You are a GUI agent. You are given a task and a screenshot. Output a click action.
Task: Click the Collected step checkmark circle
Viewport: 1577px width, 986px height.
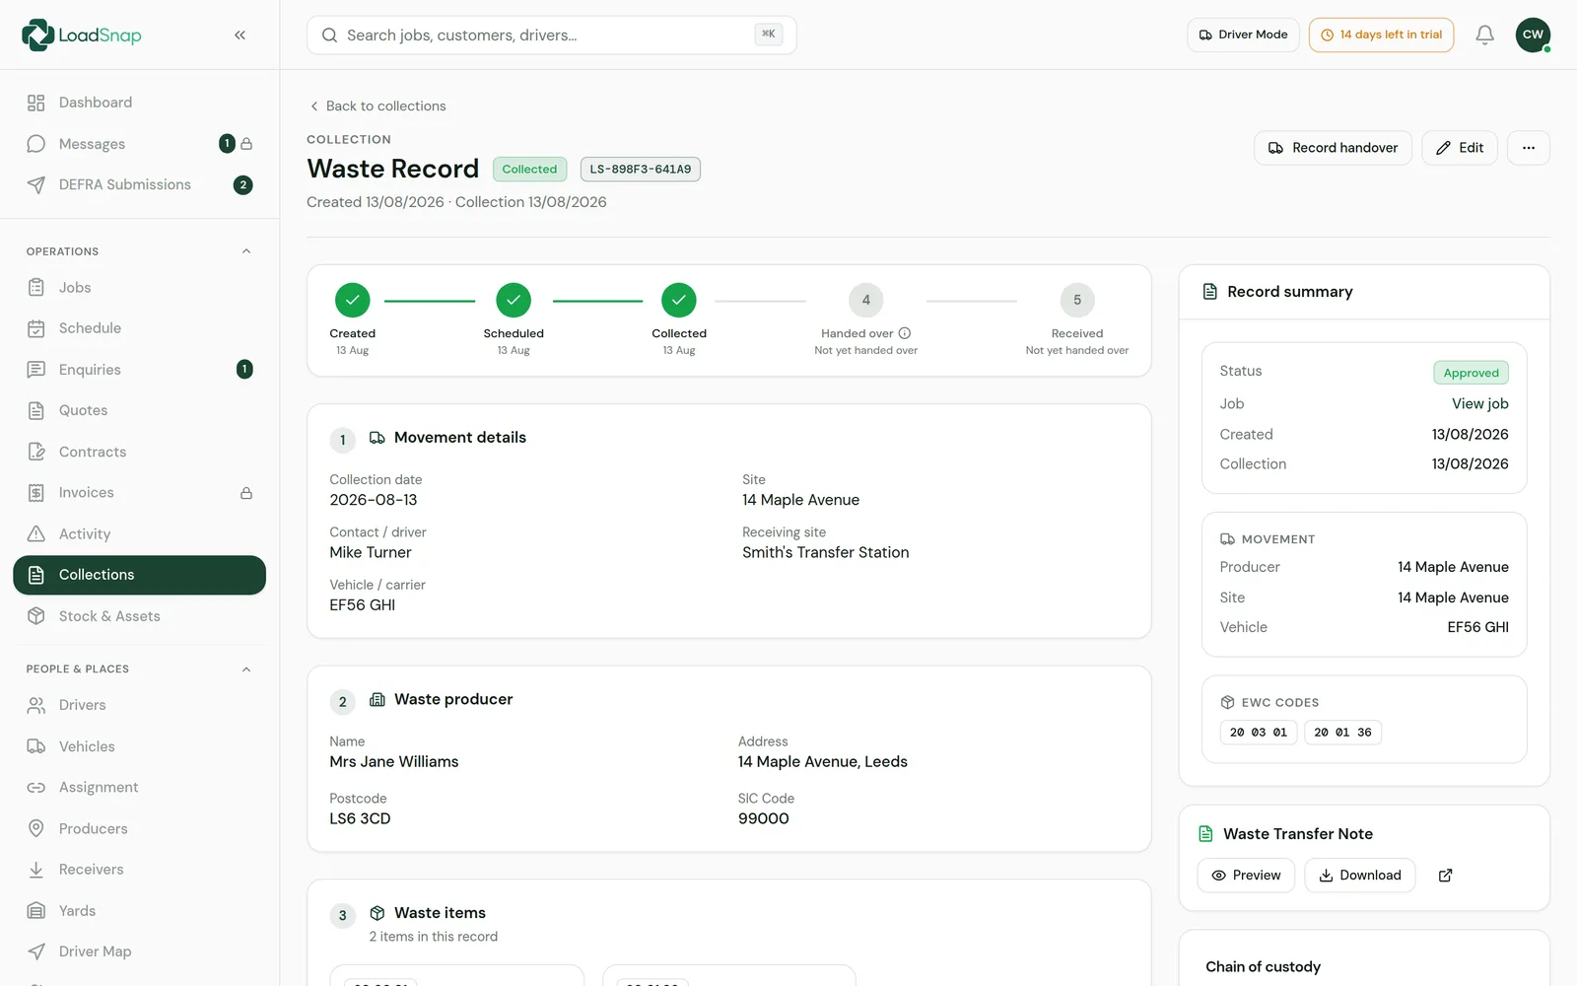[x=679, y=300]
